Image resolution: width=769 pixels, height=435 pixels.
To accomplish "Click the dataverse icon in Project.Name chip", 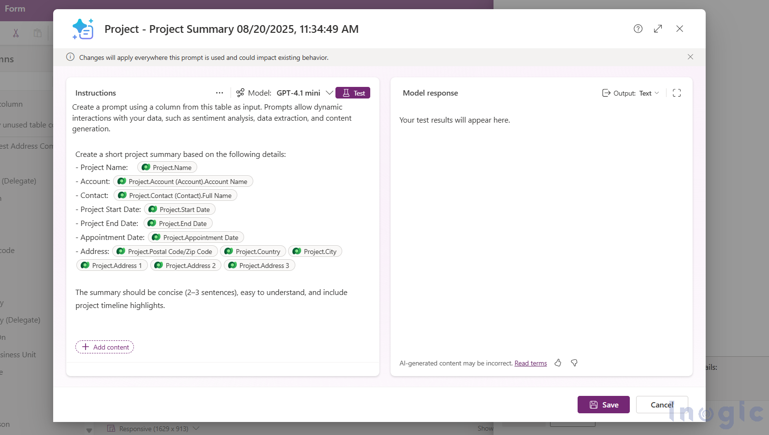I will click(146, 168).
